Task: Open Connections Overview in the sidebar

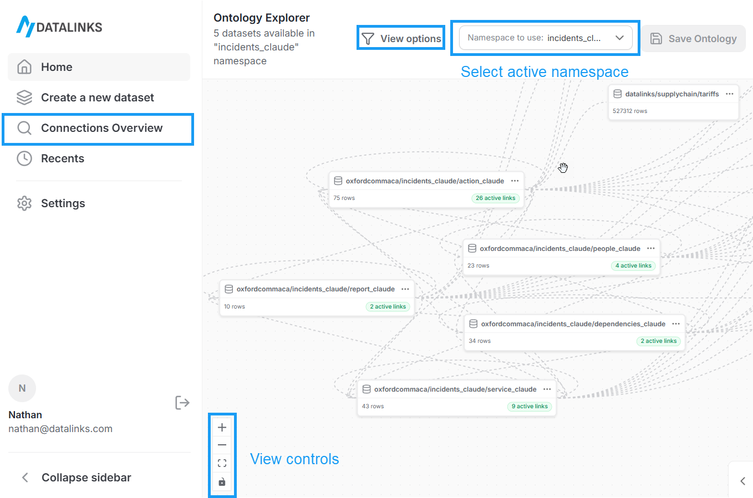Action: 101,127
